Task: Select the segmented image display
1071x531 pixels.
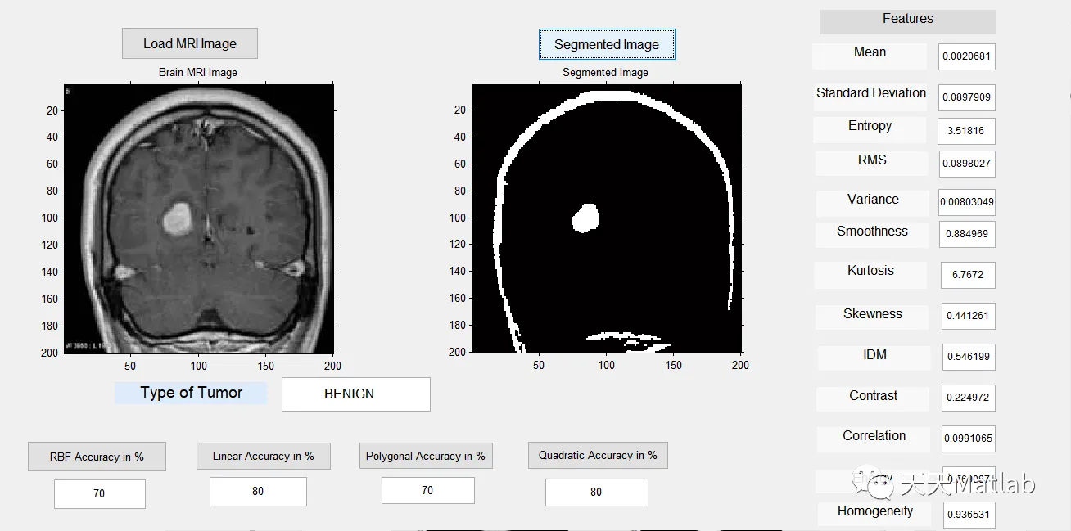Action: coord(607,218)
